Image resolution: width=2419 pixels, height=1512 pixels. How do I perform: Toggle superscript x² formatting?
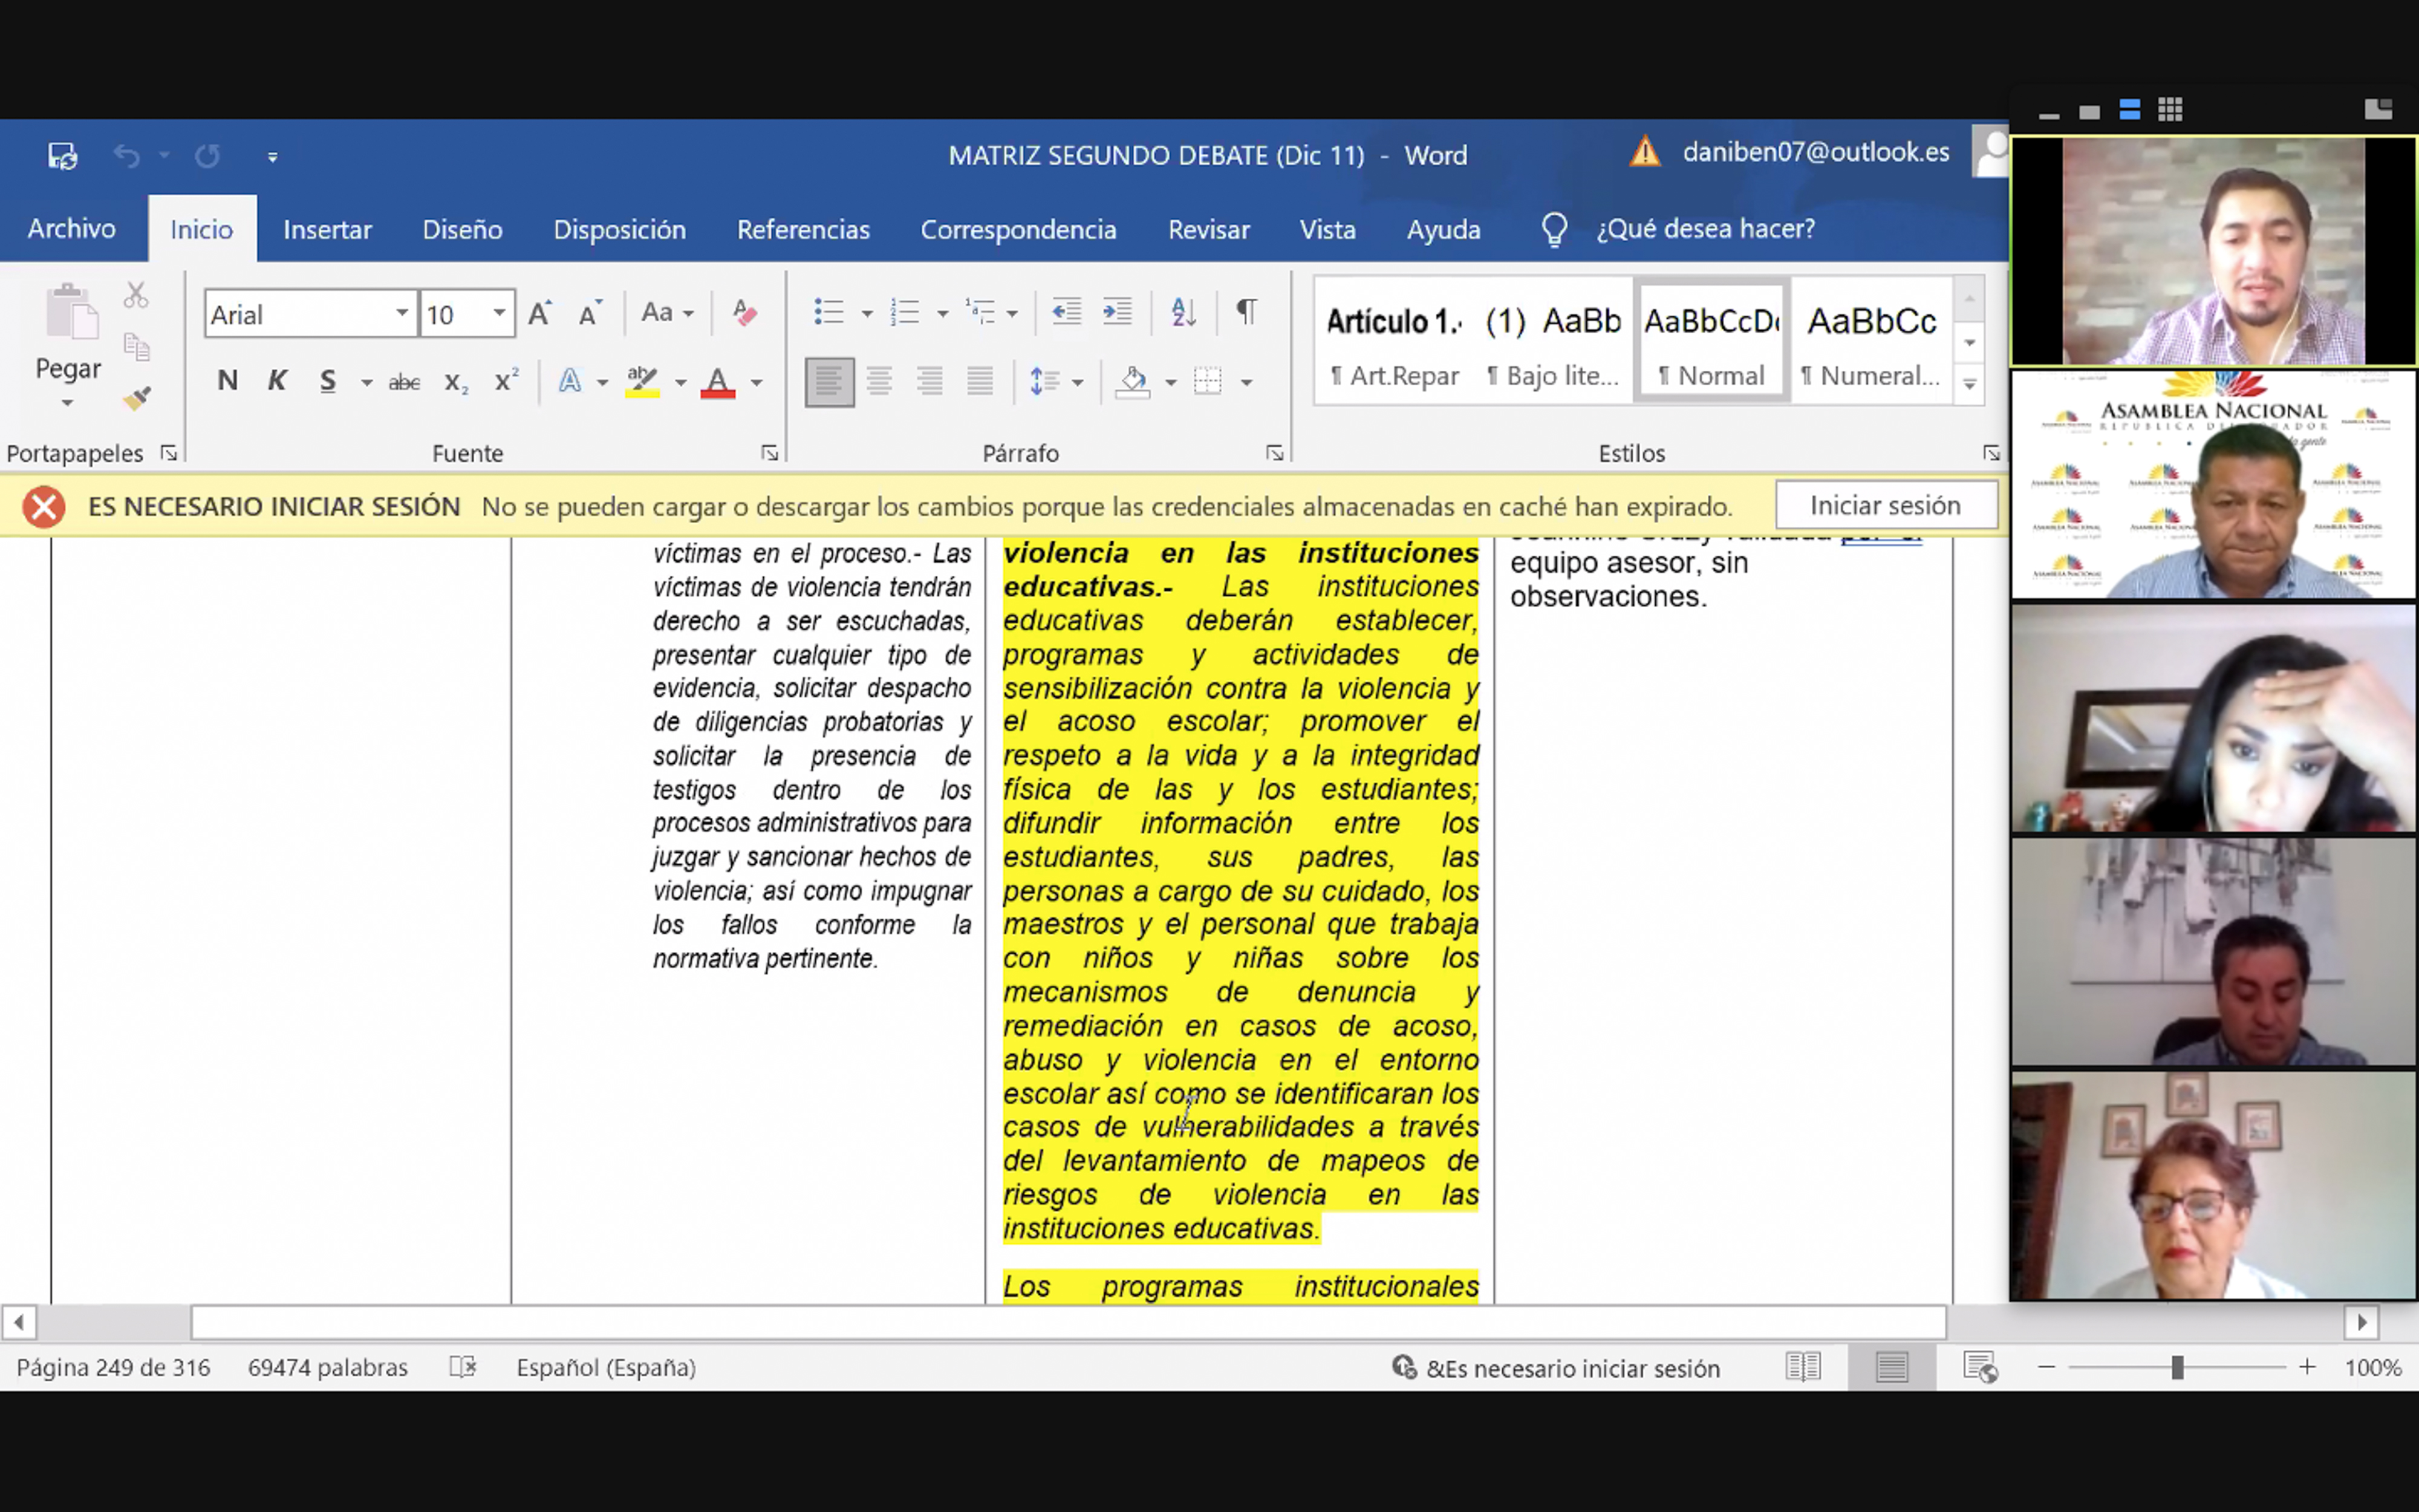point(506,381)
